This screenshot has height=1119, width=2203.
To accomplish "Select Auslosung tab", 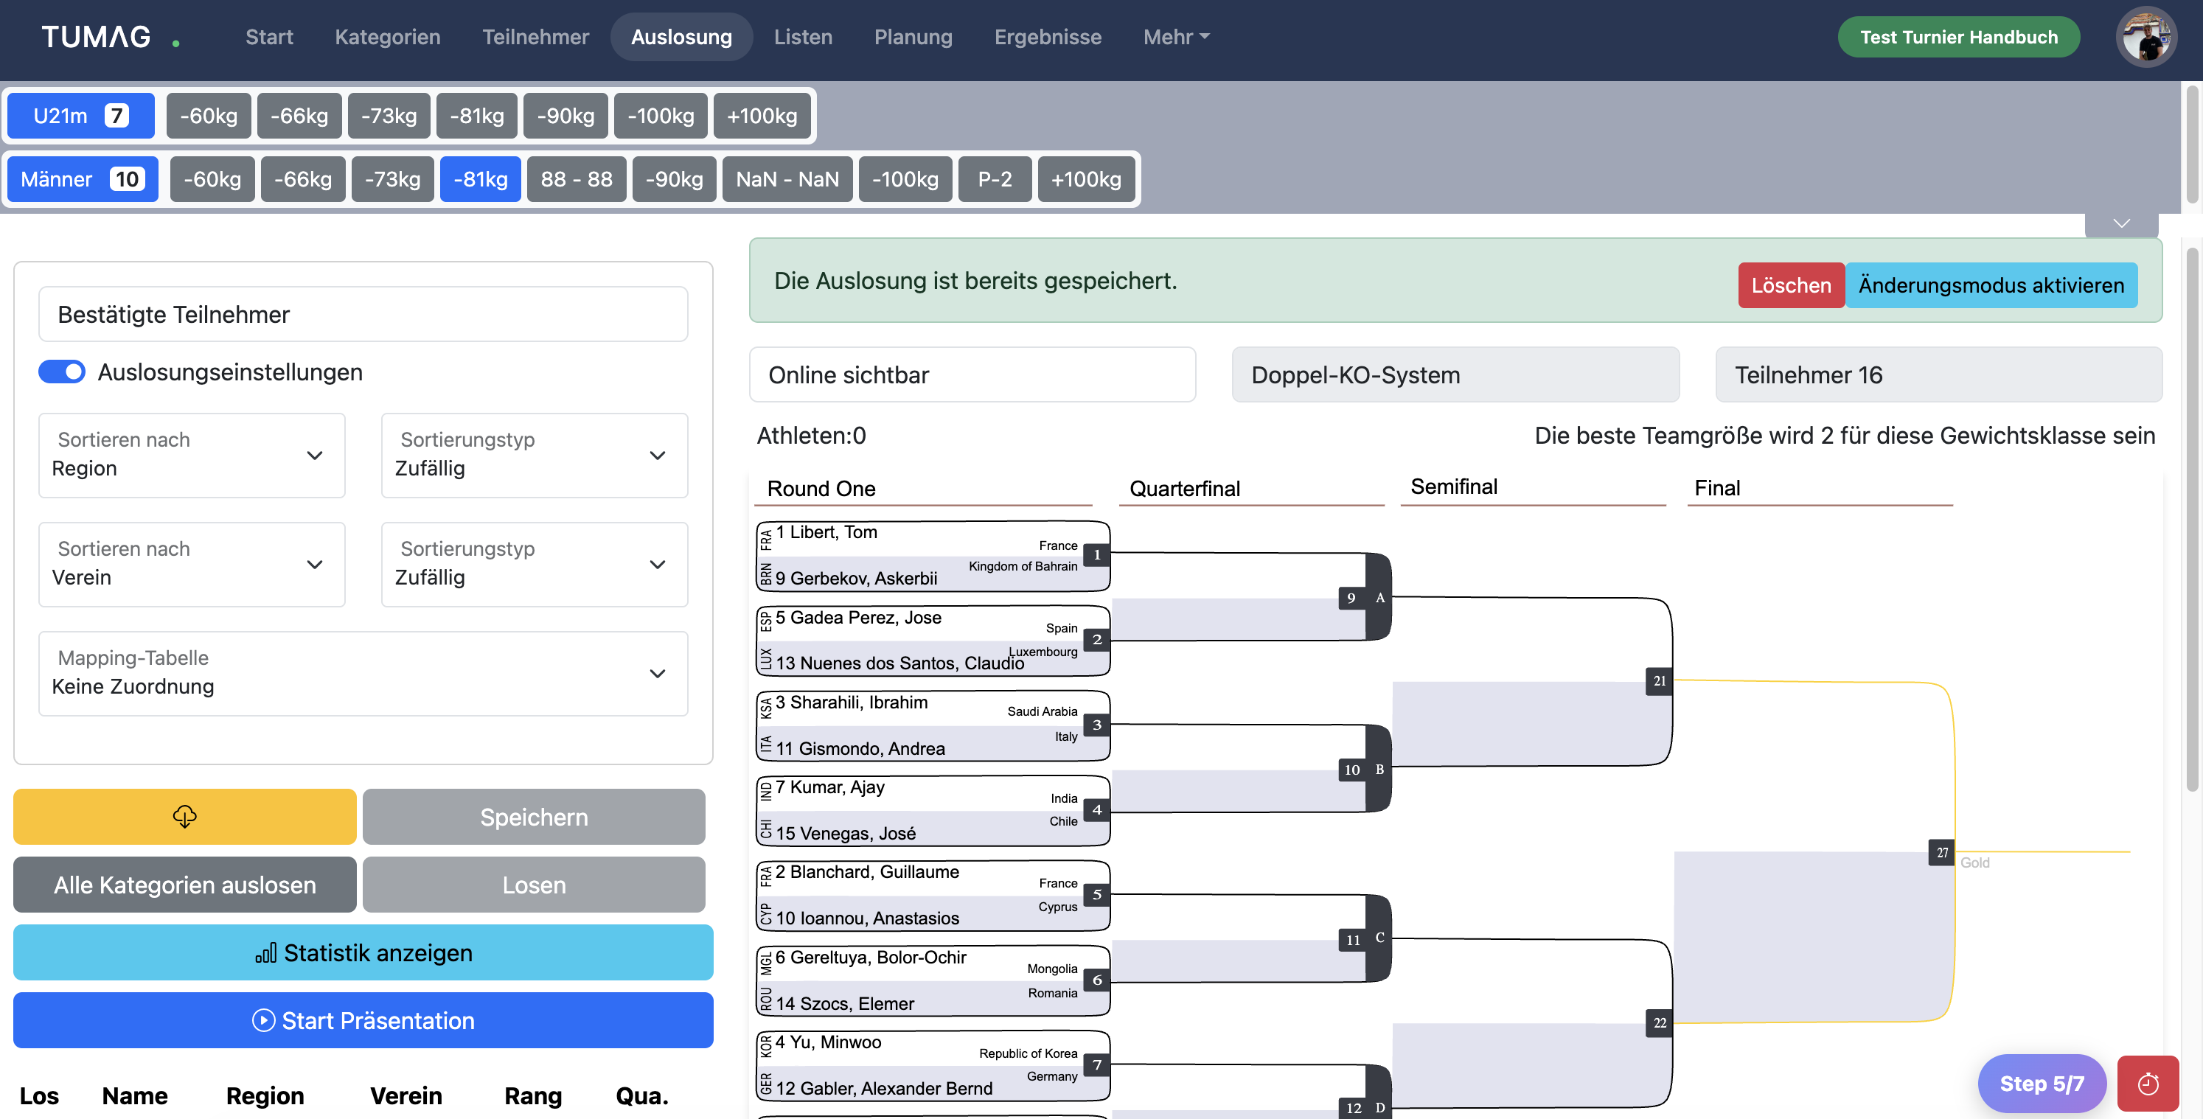I will coord(681,37).
